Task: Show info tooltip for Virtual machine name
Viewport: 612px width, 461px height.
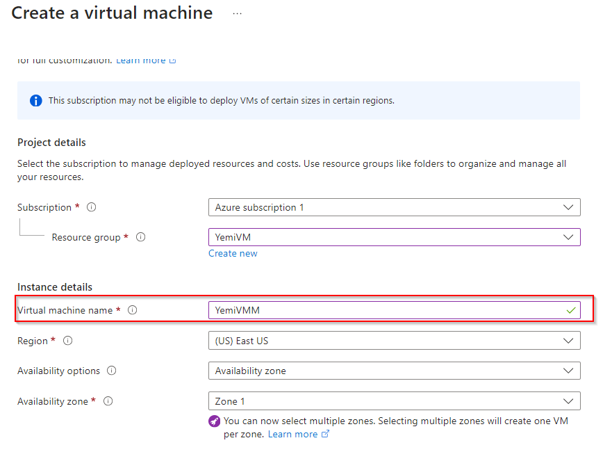Action: 133,310
